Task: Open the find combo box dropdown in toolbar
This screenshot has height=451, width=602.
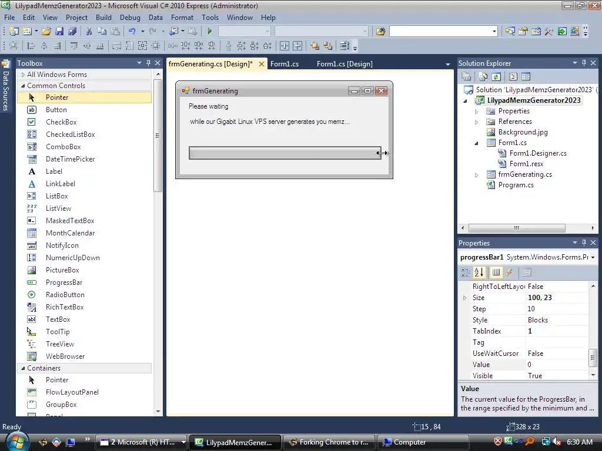Action: click(x=494, y=32)
